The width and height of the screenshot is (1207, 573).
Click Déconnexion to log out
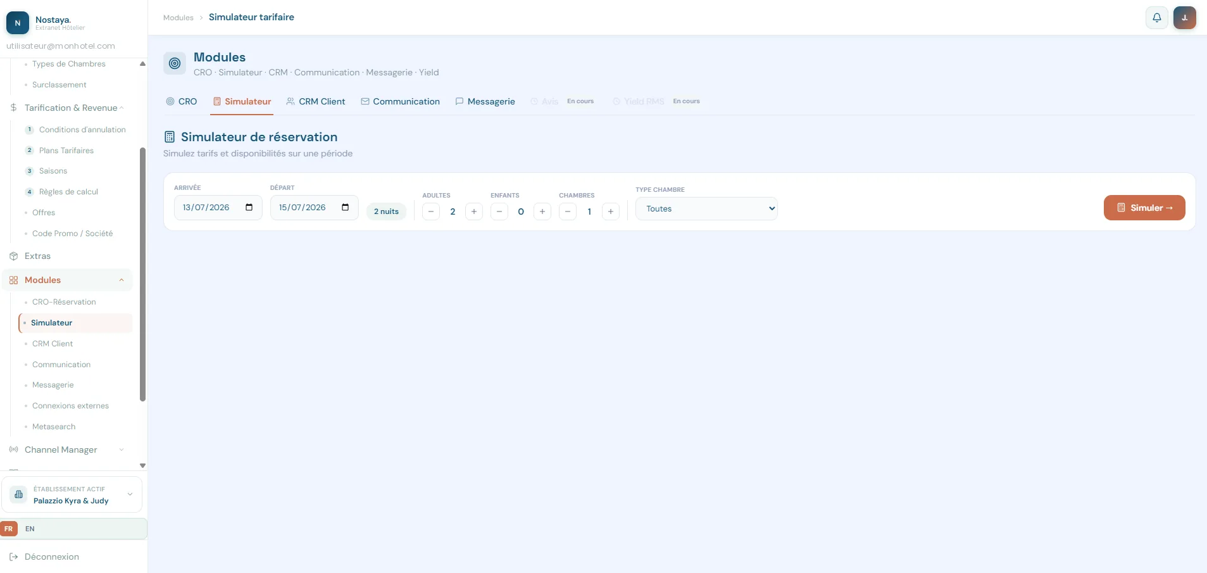coord(52,557)
